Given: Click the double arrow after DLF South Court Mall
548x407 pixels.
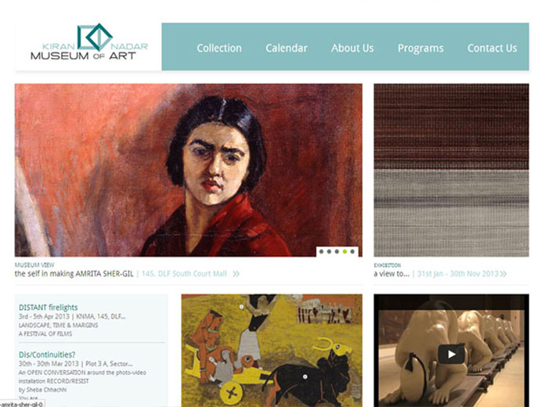Looking at the screenshot, I should point(236,273).
